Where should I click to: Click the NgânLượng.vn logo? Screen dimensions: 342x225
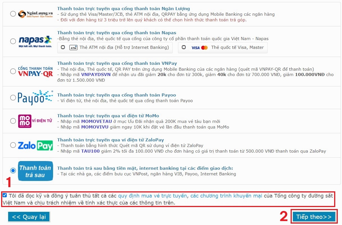[x=35, y=14]
